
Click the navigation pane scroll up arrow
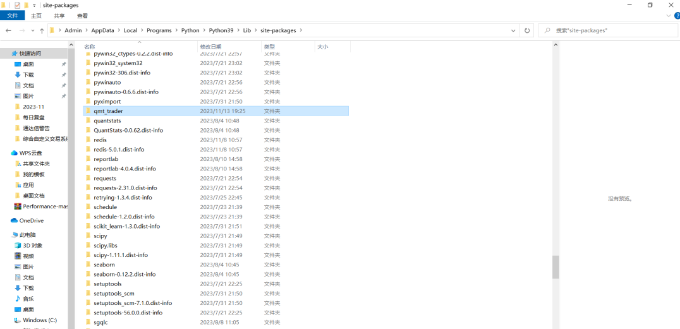click(71, 44)
